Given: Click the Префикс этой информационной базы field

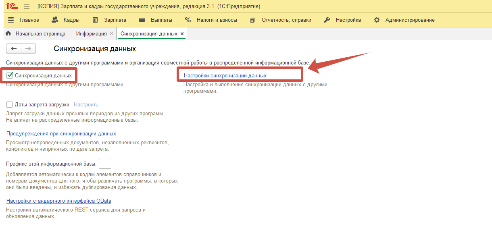Looking at the screenshot, I should coord(105,164).
